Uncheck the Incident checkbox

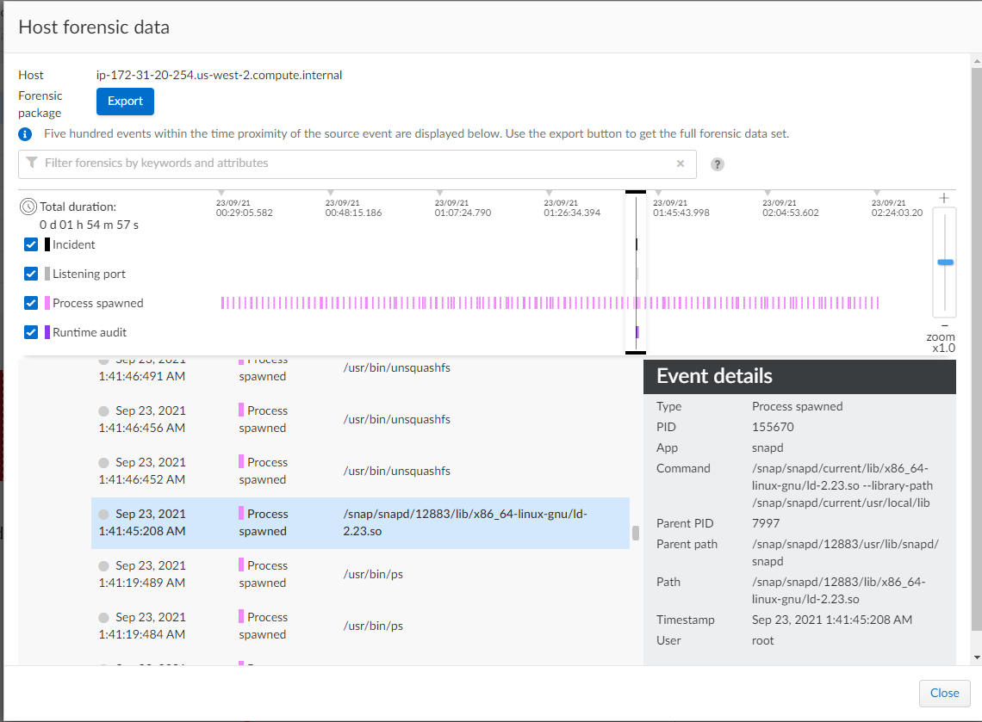(31, 245)
